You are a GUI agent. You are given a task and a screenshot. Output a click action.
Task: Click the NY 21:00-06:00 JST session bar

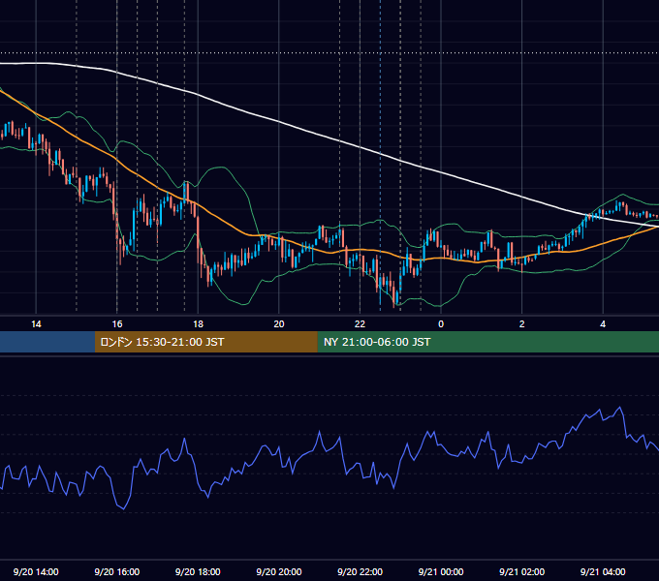tap(487, 342)
